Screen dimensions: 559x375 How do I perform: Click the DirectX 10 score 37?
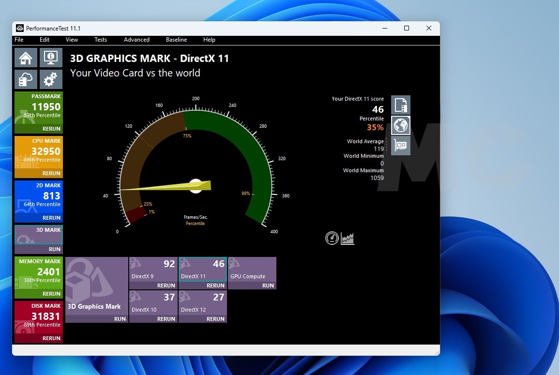[x=169, y=297]
